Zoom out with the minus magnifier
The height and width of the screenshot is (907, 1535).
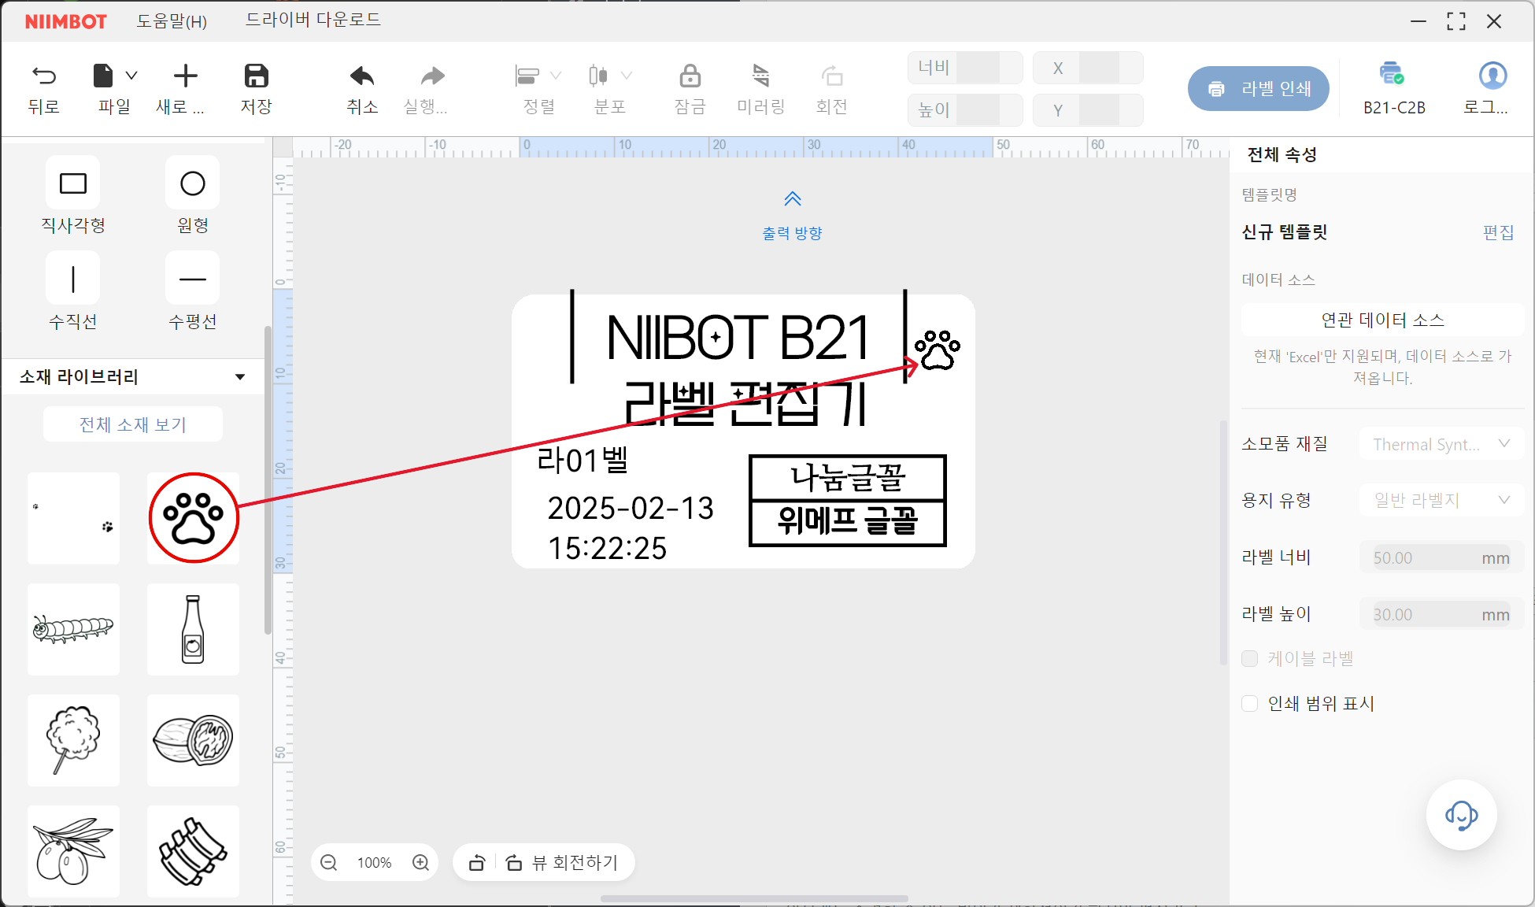[329, 863]
